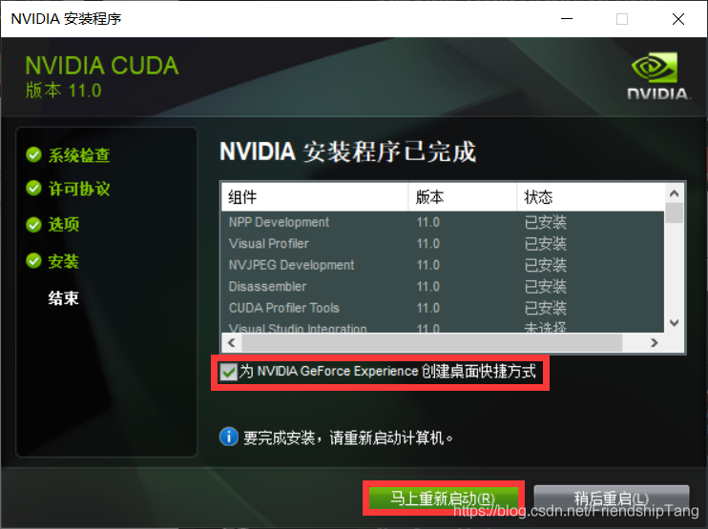
Task: Minimize the NVIDIA 安装程序 window
Action: tap(567, 19)
